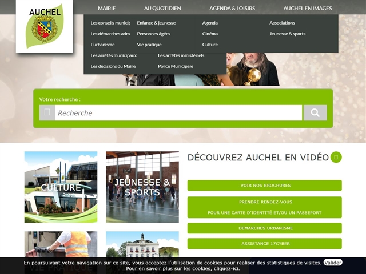The height and width of the screenshot is (274, 366).
Task: Click ASSISTANCE 17CYBER button
Action: click(264, 244)
